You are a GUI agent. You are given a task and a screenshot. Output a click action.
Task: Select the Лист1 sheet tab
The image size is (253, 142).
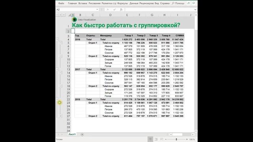tap(72, 134)
